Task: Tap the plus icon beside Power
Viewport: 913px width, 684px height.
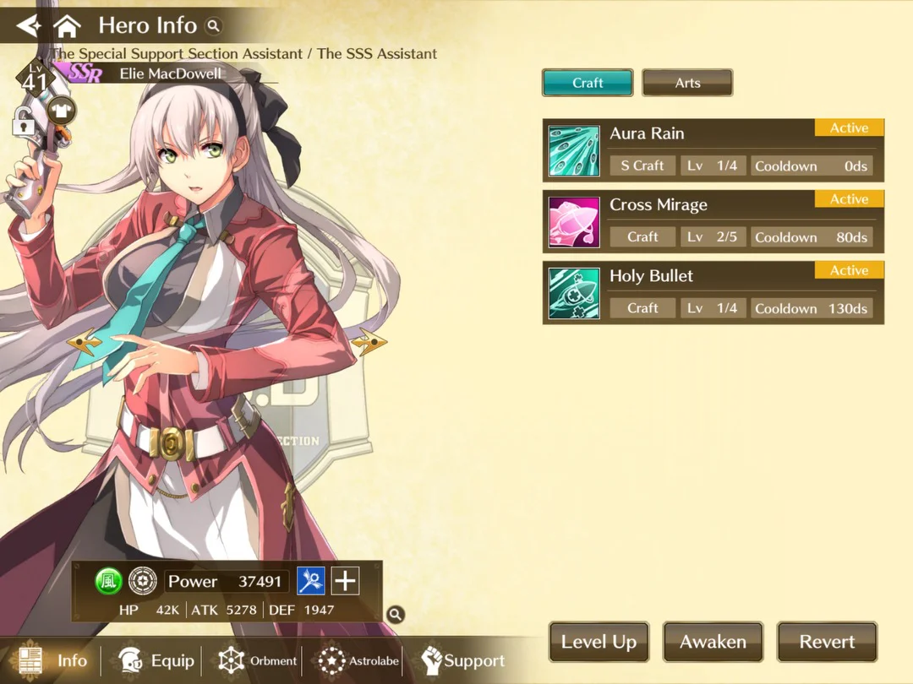Action: click(345, 580)
